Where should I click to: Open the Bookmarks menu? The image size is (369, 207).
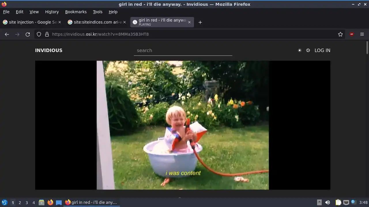76,12
